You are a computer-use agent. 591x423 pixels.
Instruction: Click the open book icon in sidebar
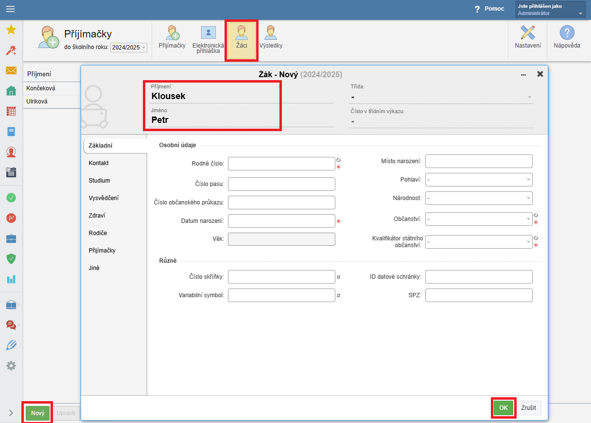tap(11, 305)
